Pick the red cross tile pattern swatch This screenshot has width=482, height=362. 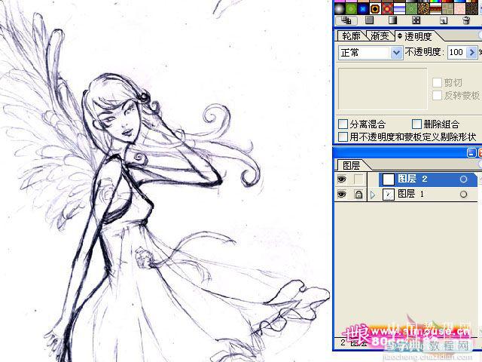387,8
